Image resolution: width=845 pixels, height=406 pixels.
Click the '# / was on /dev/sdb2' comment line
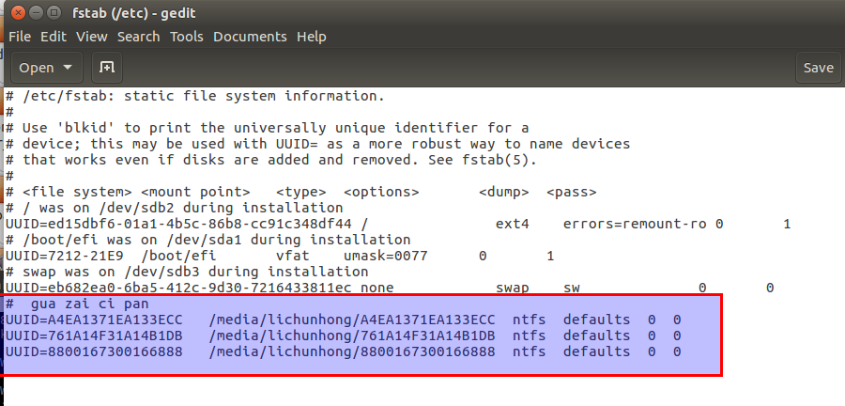(x=174, y=208)
